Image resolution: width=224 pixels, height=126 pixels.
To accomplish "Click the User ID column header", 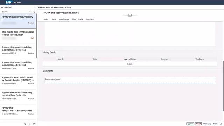I will (x=61, y=59).
